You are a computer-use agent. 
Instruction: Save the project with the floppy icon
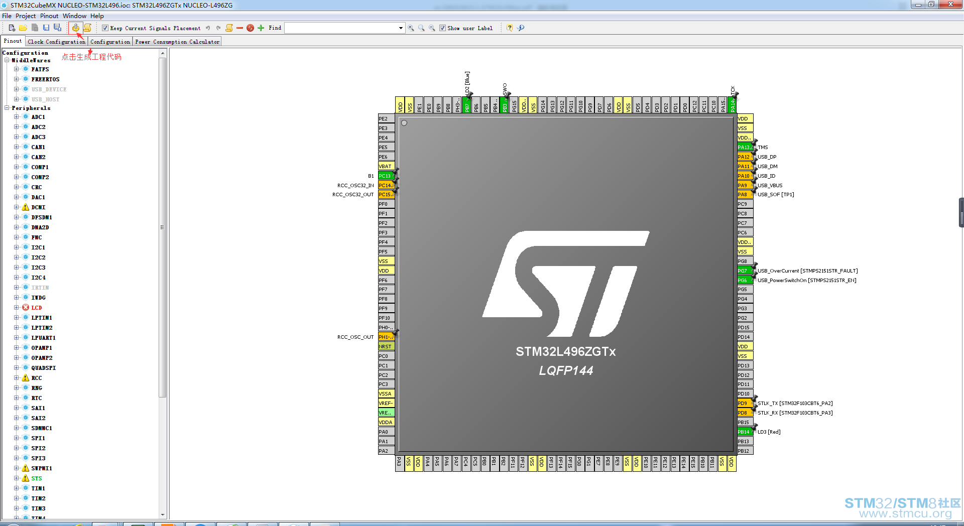46,28
